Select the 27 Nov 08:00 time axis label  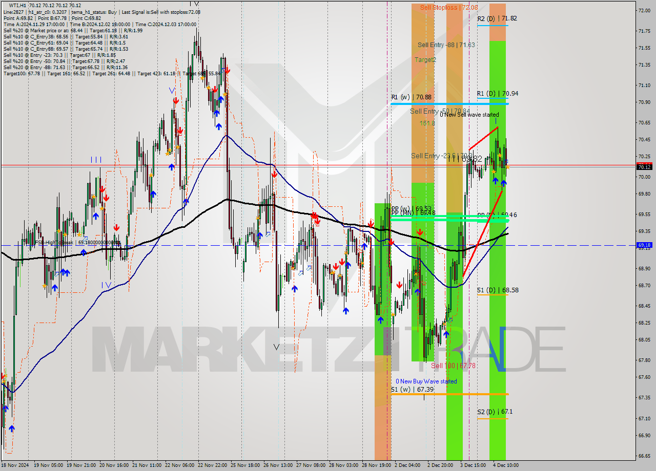click(x=311, y=465)
